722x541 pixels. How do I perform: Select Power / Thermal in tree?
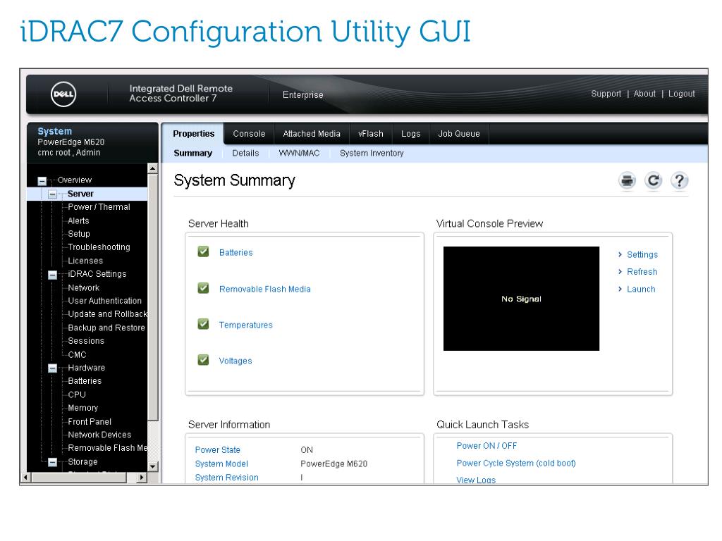click(x=99, y=207)
